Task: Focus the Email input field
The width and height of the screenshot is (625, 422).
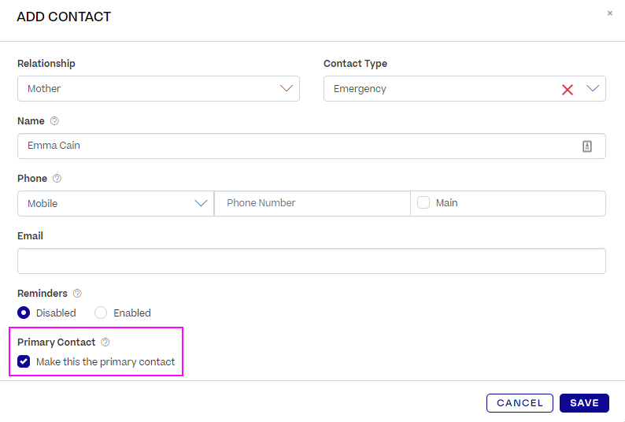Action: pos(312,261)
